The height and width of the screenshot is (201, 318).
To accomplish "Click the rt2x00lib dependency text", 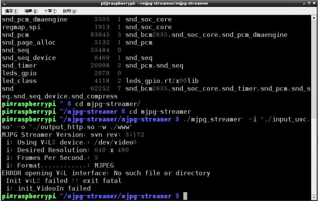I will (x=181, y=81).
